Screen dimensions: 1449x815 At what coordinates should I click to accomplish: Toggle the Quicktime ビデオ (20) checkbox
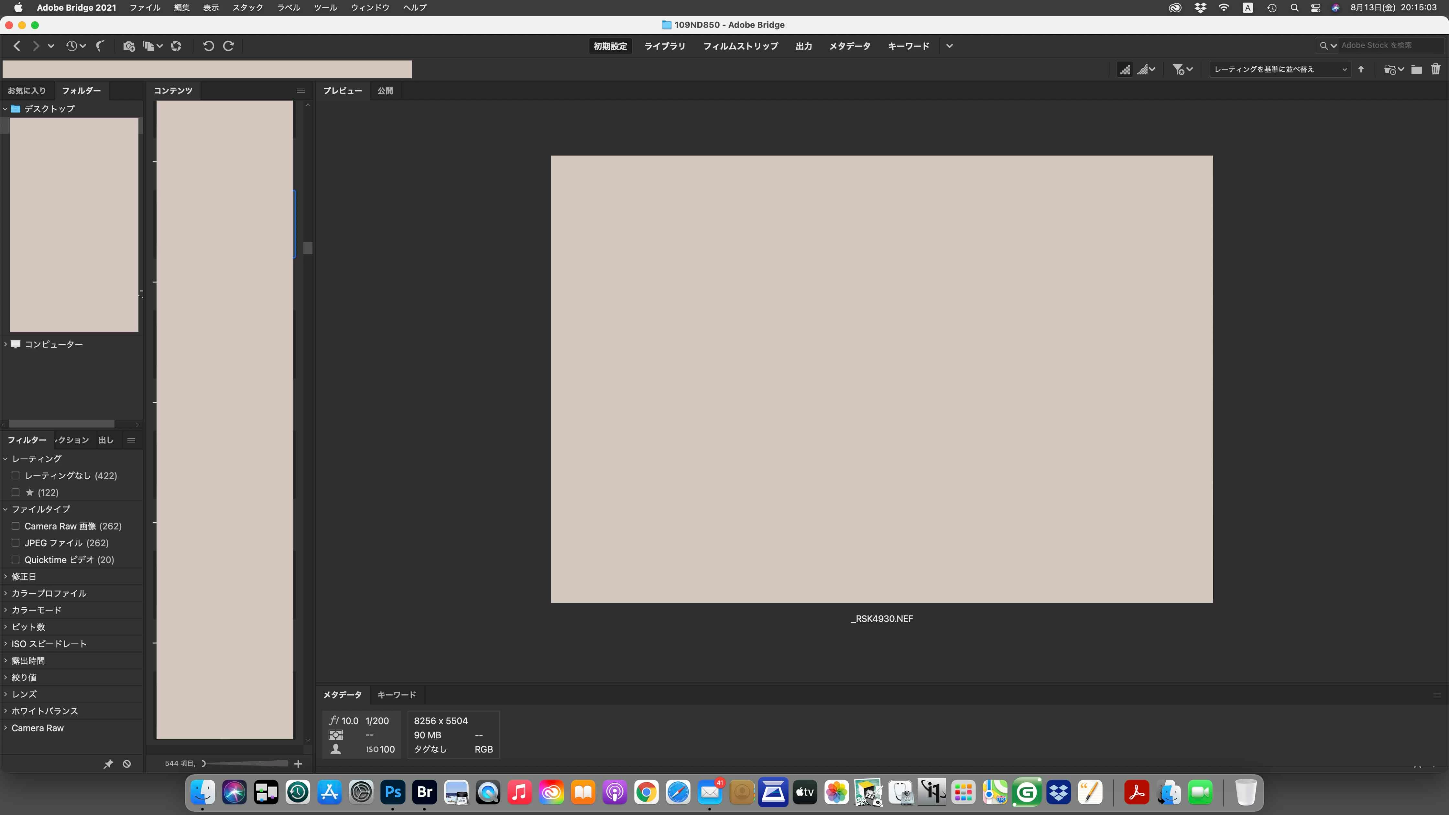click(x=16, y=560)
